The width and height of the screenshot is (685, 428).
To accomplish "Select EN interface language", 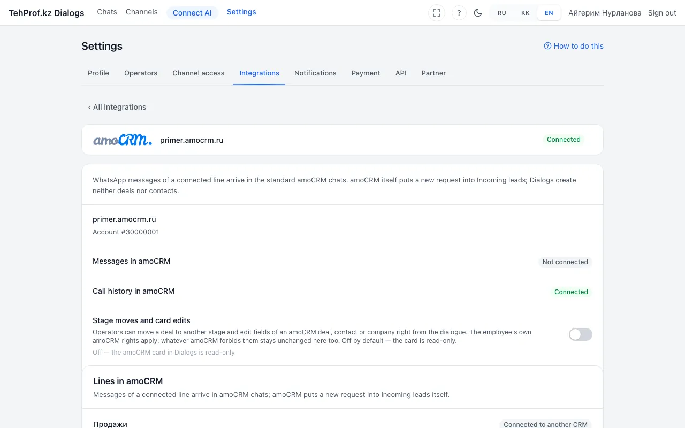I will click(x=549, y=13).
